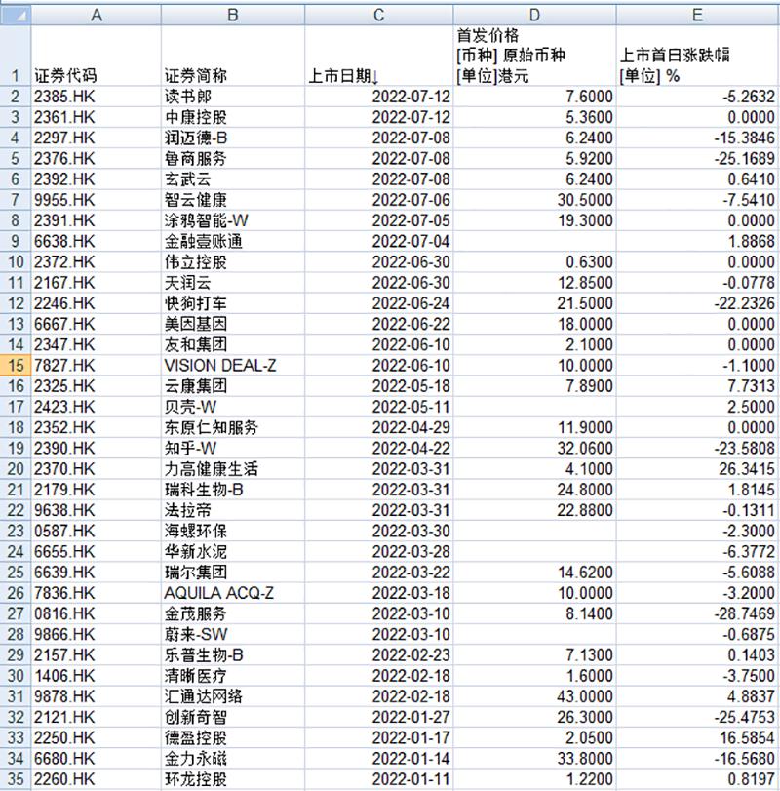The width and height of the screenshot is (780, 791).
Task: Select cell 2385.HK
Action: point(97,97)
